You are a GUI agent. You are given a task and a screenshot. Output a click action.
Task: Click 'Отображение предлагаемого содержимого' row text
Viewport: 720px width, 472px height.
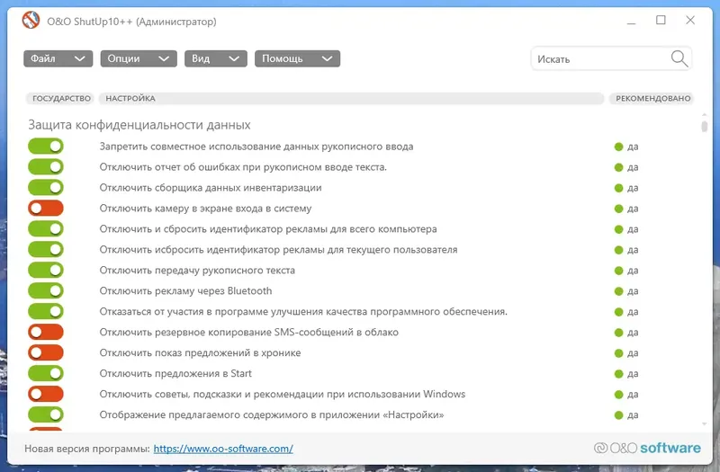coord(272,414)
